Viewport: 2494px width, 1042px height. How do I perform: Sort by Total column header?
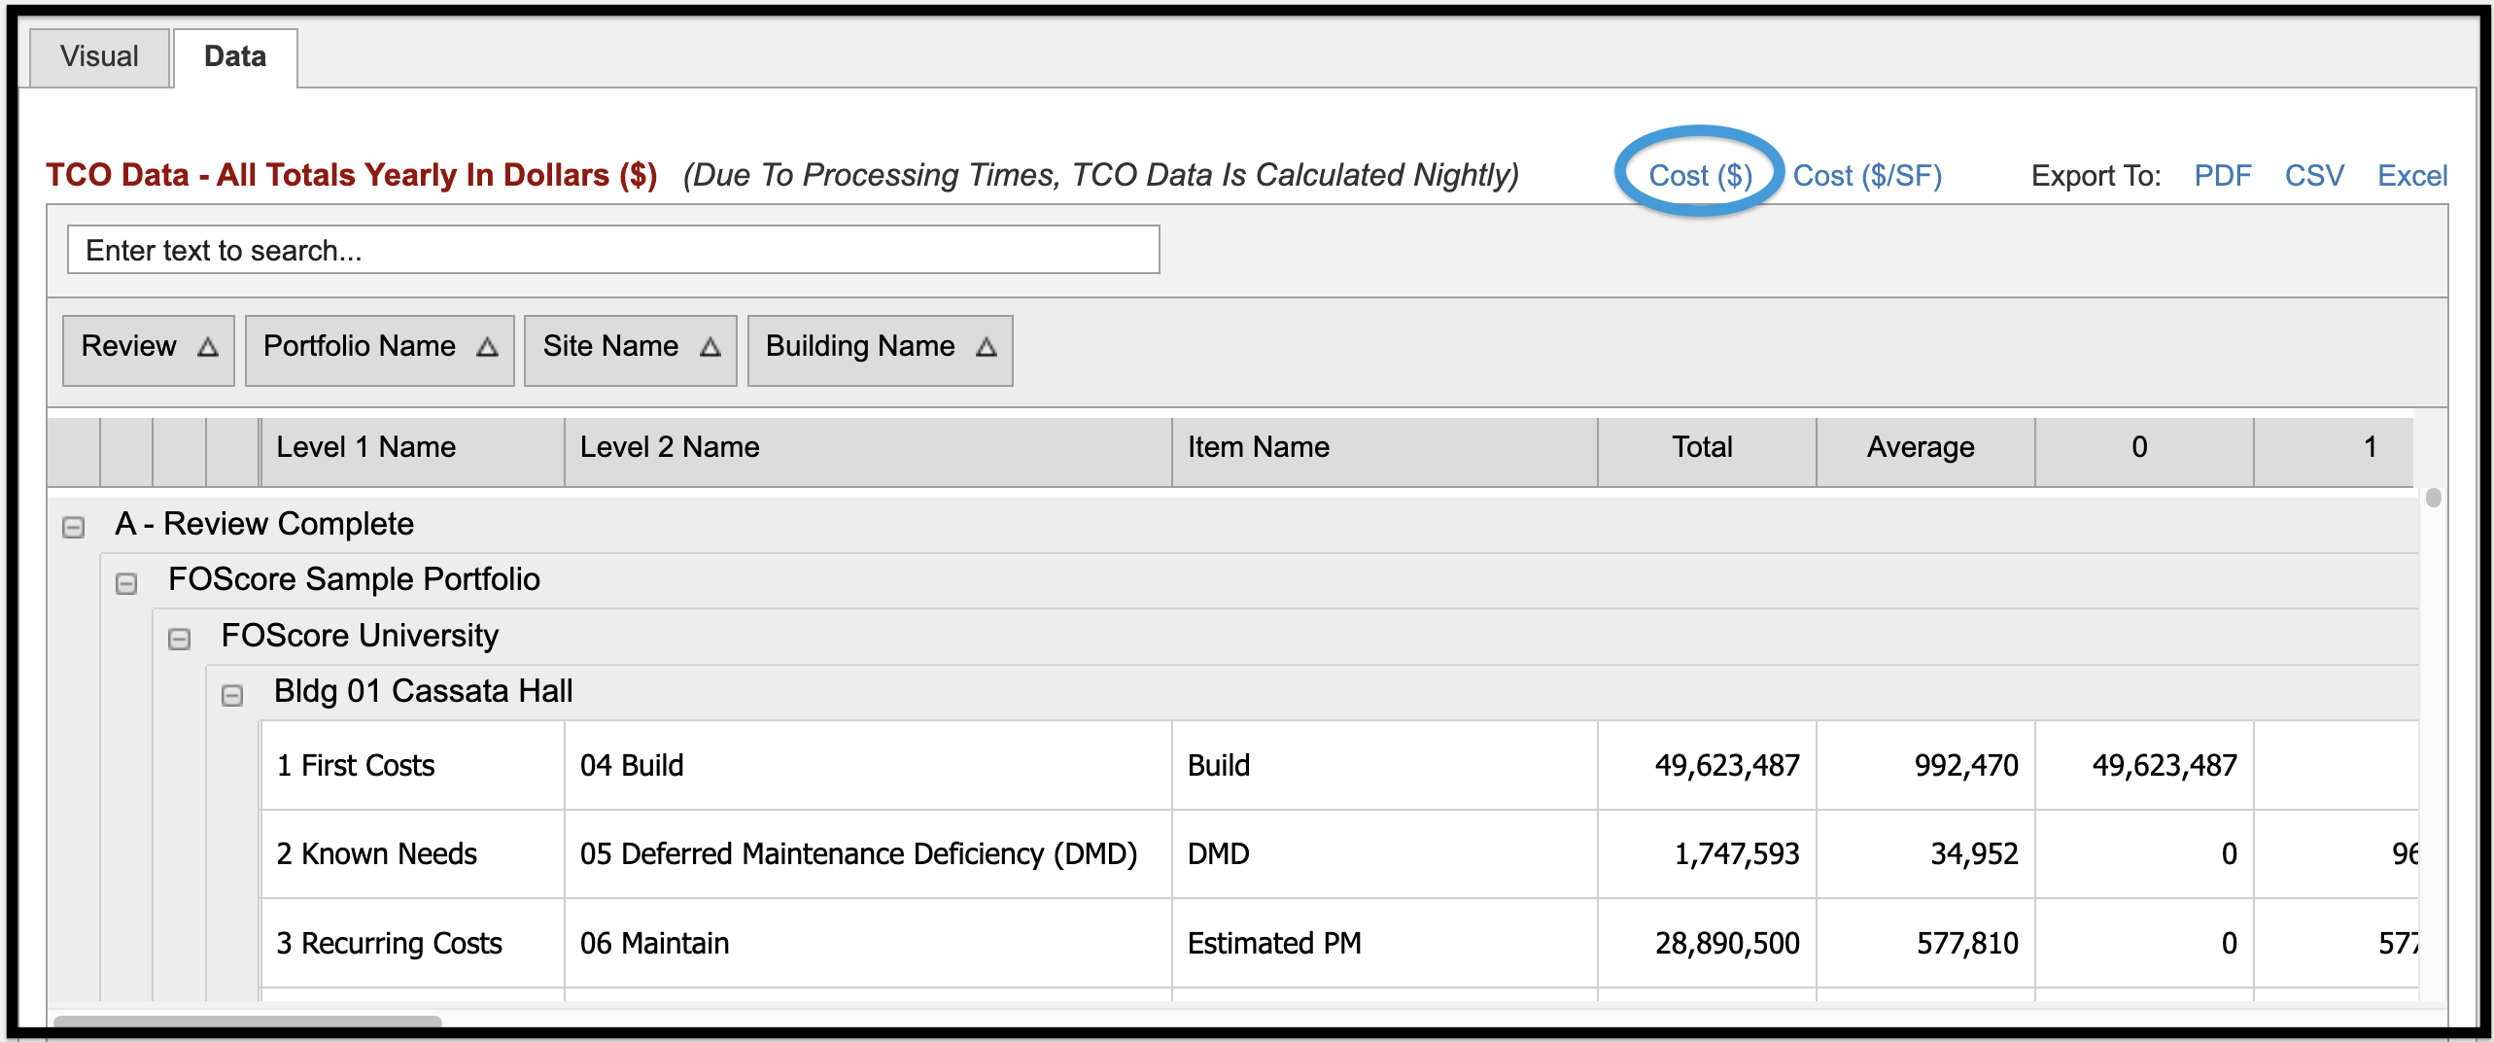tap(1708, 452)
